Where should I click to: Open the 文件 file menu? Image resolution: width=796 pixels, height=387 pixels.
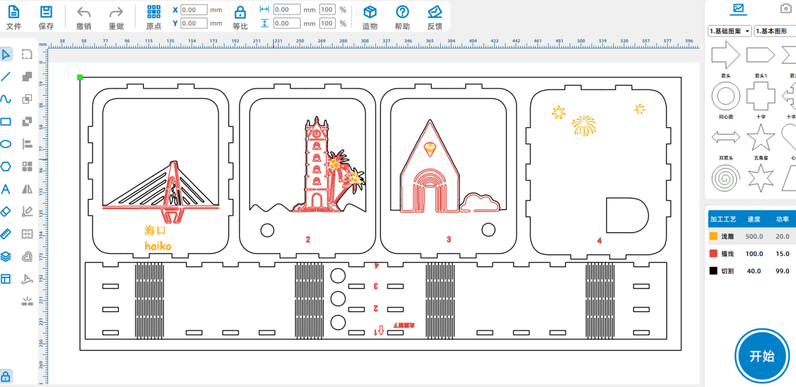tap(13, 12)
